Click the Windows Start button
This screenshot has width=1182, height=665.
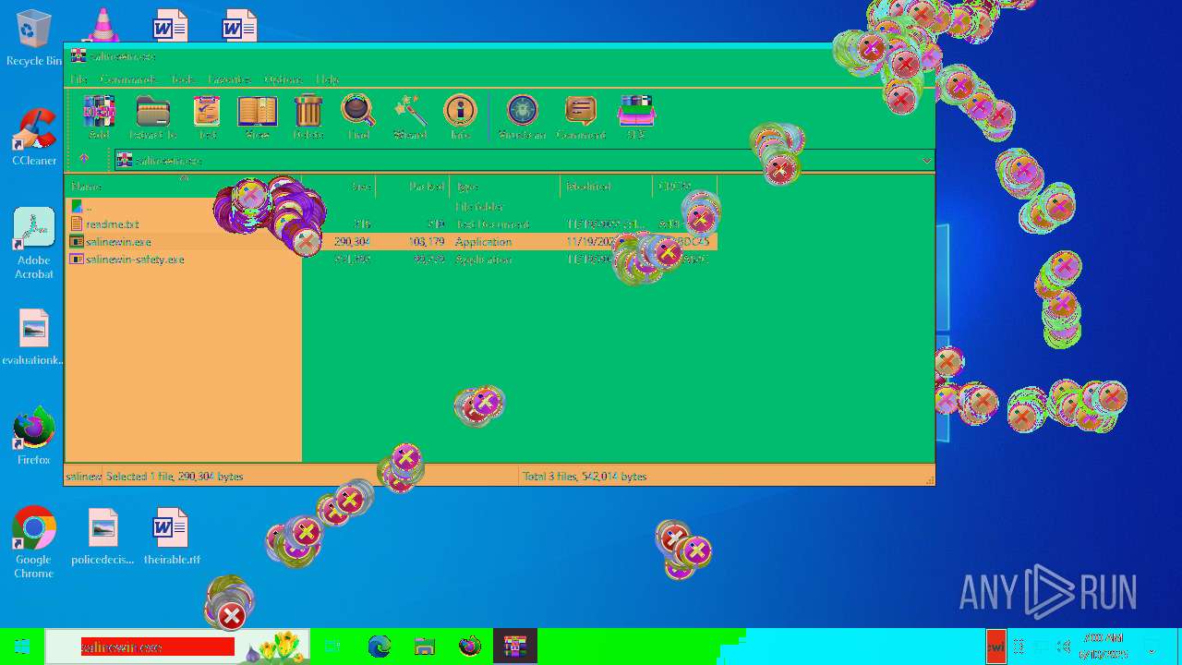point(22,647)
